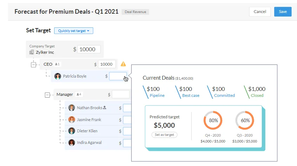Click Patricia Boyle's target input field
This screenshot has width=297, height=166.
117,76
